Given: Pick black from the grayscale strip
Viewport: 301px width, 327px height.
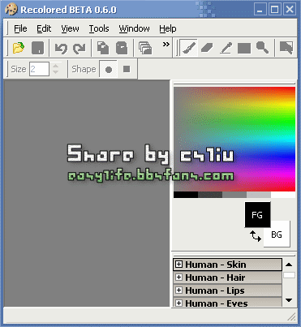Looking at the screenshot, I should pyautogui.click(x=186, y=195).
